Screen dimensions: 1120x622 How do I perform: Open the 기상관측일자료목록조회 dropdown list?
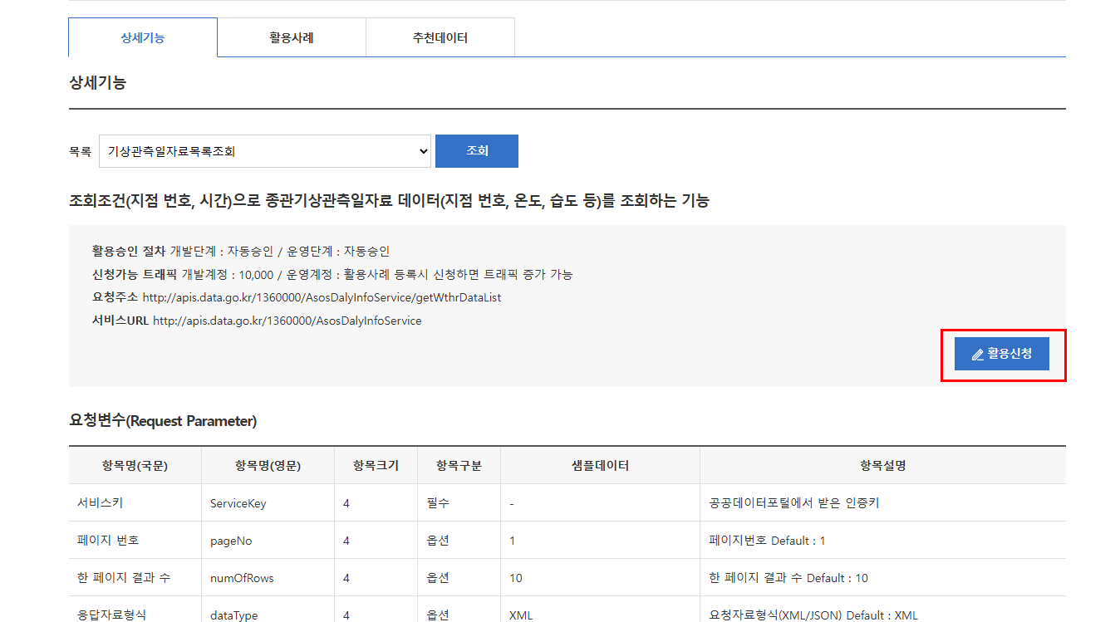[x=265, y=151]
